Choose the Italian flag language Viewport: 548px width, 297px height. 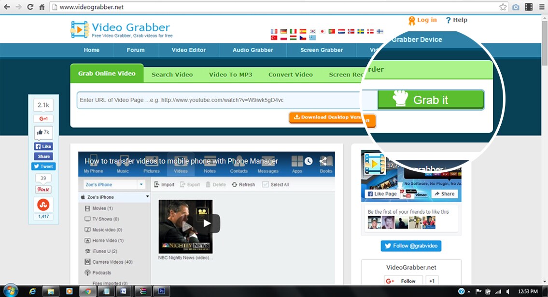pos(293,31)
